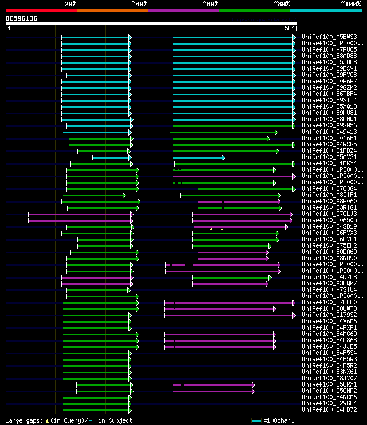The width and height of the screenshot is (367, 425).
Task: Select the UniRef100_B4PXR1 label
Action: tap(329, 328)
